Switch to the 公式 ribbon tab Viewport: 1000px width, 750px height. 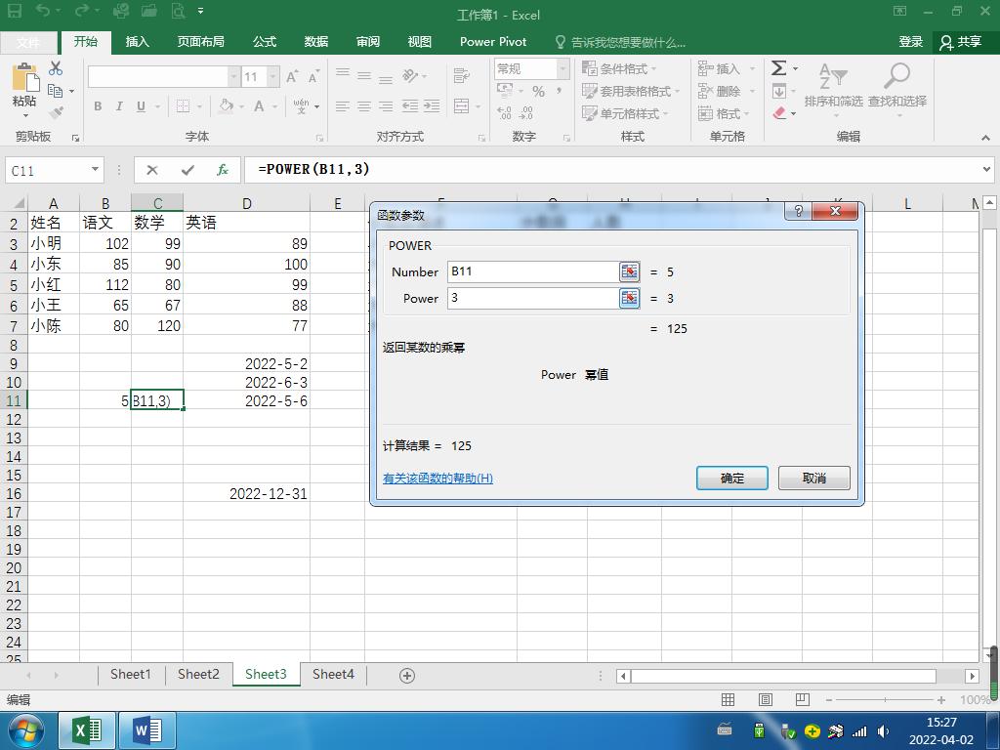tap(264, 42)
